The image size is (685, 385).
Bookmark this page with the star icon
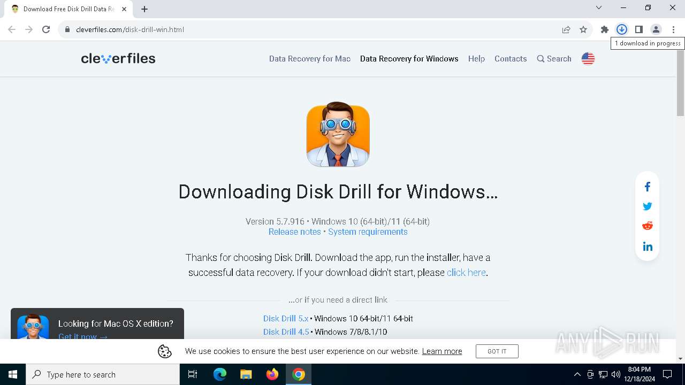coord(583,29)
